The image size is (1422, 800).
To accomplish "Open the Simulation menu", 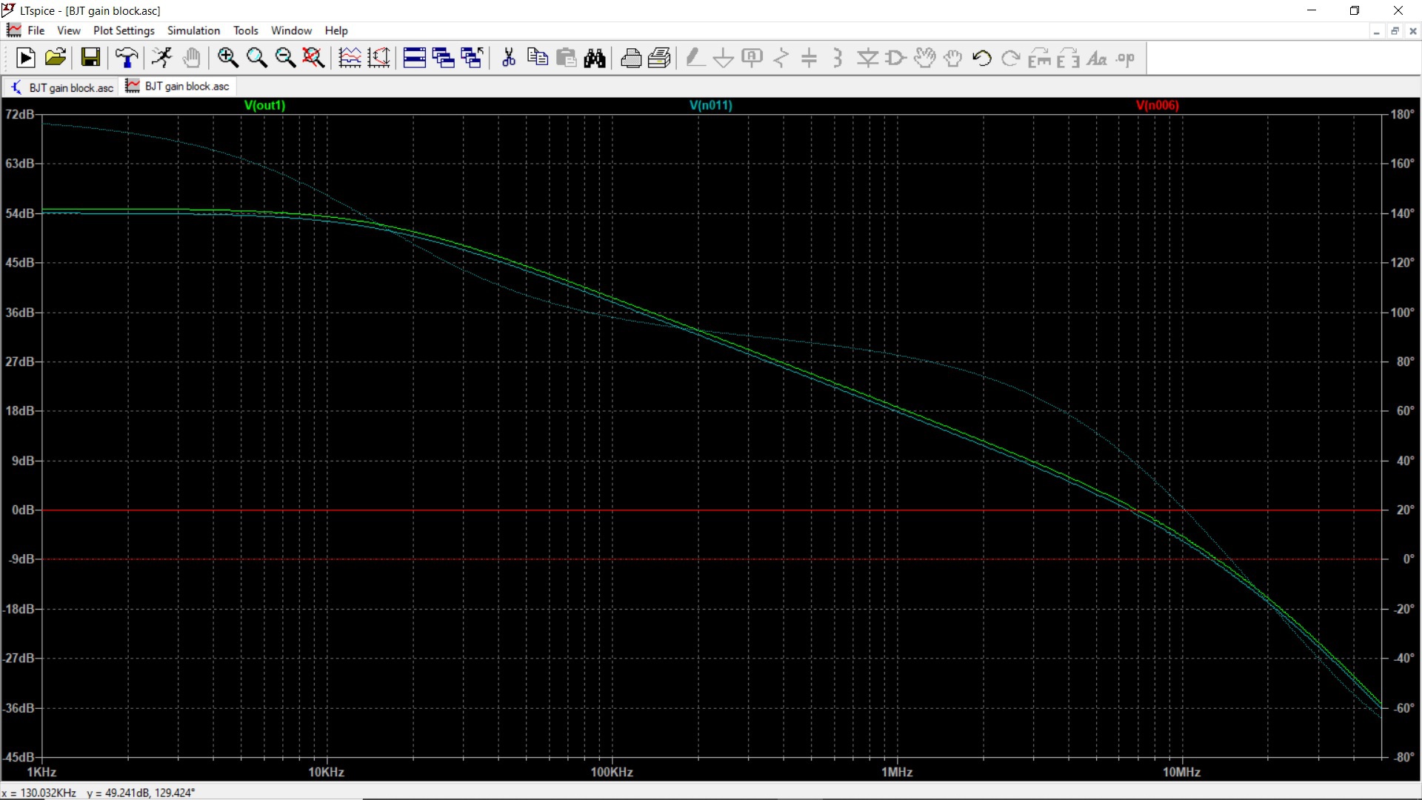I will (x=193, y=30).
